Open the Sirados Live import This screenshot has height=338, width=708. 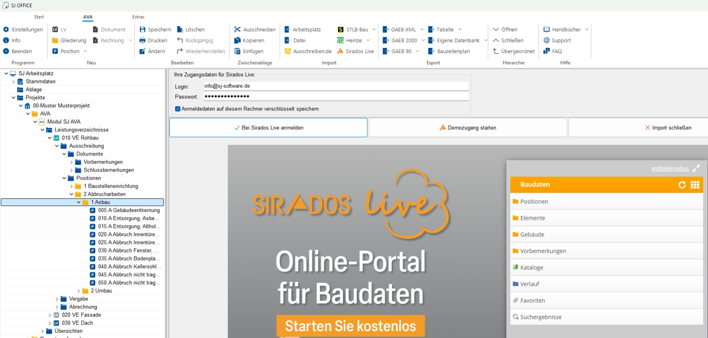356,51
